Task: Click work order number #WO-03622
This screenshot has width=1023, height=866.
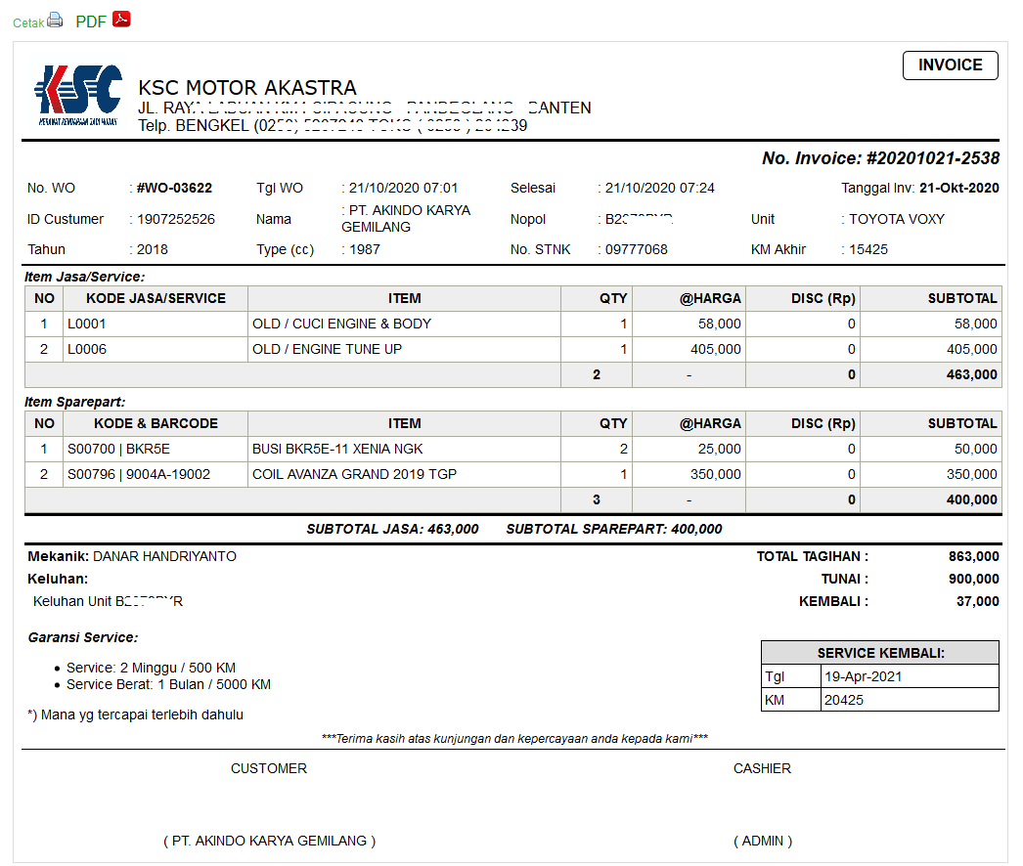Action: pyautogui.click(x=174, y=188)
